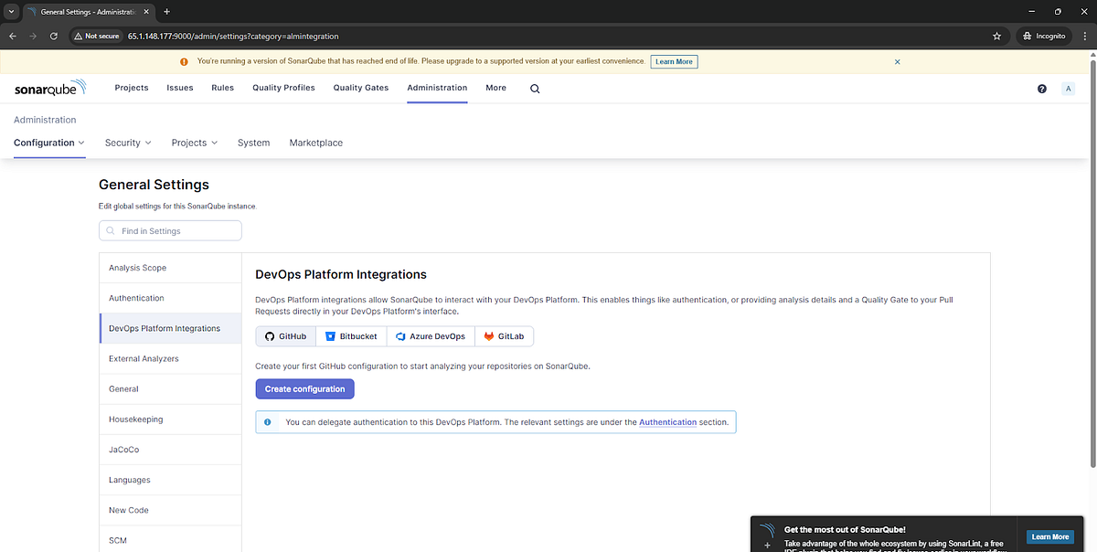The image size is (1097, 552).
Task: Click the Incognito indicator icon
Action: pyautogui.click(x=1026, y=36)
